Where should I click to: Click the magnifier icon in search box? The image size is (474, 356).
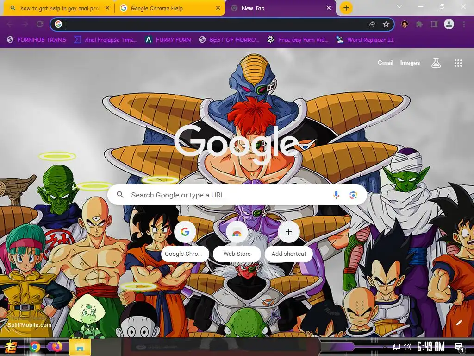pos(120,195)
